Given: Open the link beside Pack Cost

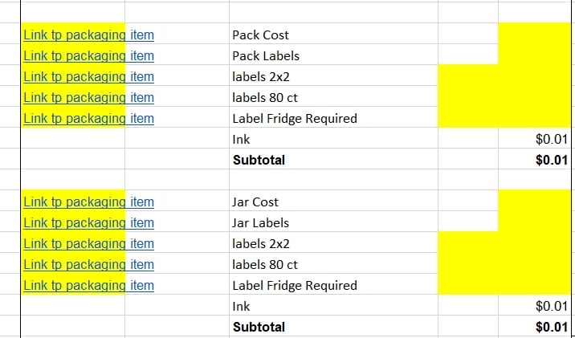Looking at the screenshot, I should pyautogui.click(x=89, y=35).
